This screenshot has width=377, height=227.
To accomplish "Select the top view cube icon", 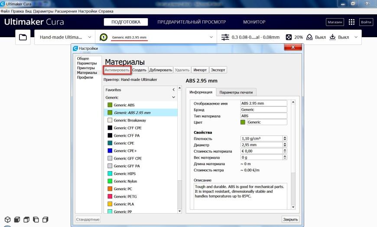I will [26, 219].
